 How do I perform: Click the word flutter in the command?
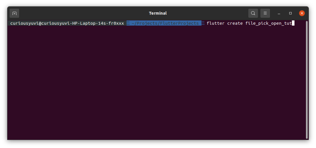[x=216, y=23]
